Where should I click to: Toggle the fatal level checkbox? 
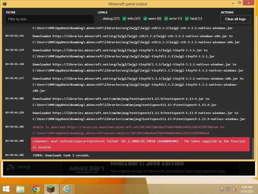[x=187, y=19]
